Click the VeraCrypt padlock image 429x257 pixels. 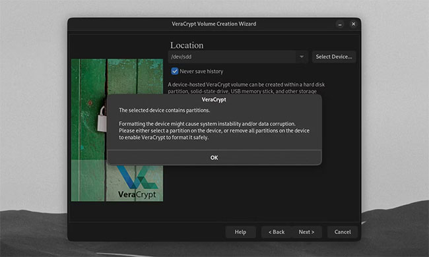(117, 130)
